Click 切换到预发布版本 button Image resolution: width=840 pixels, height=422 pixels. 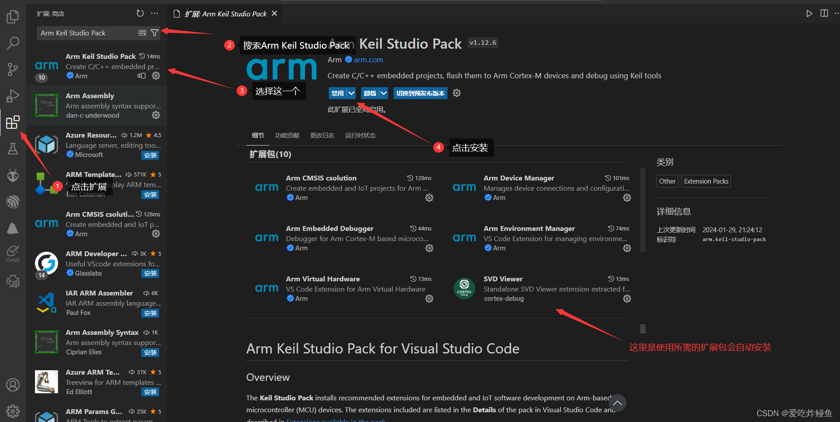point(420,93)
